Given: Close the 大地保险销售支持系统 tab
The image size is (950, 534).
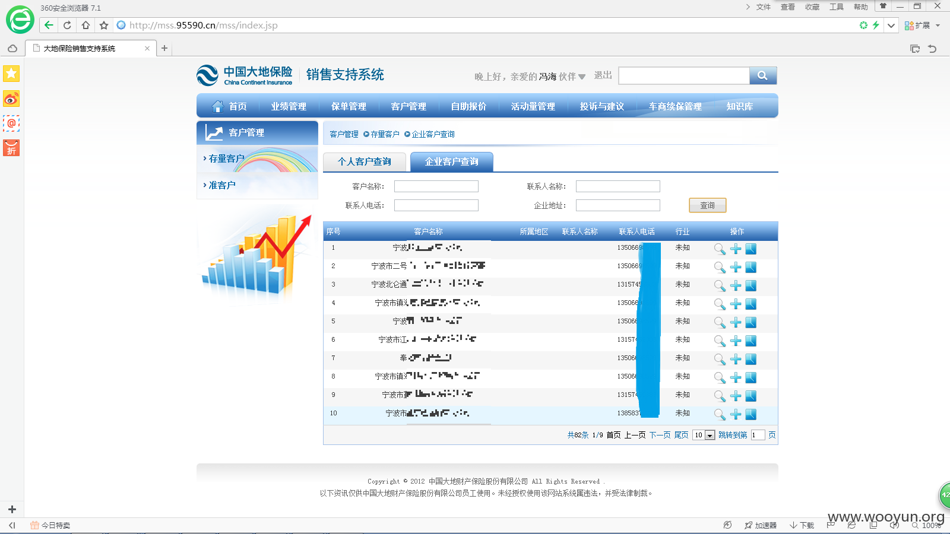Looking at the screenshot, I should point(147,49).
